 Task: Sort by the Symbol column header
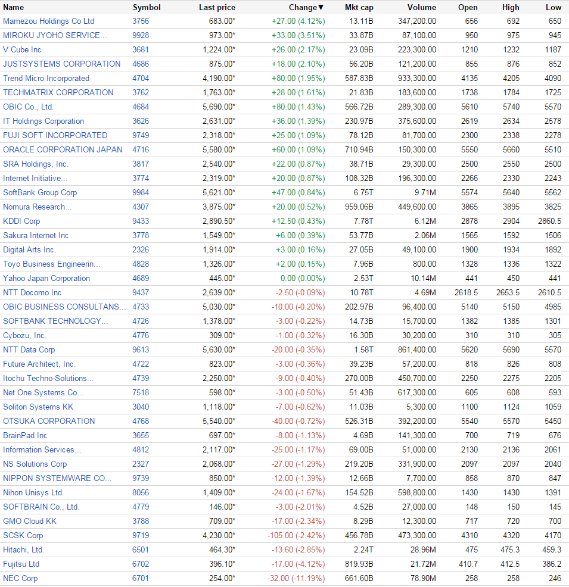147,8
